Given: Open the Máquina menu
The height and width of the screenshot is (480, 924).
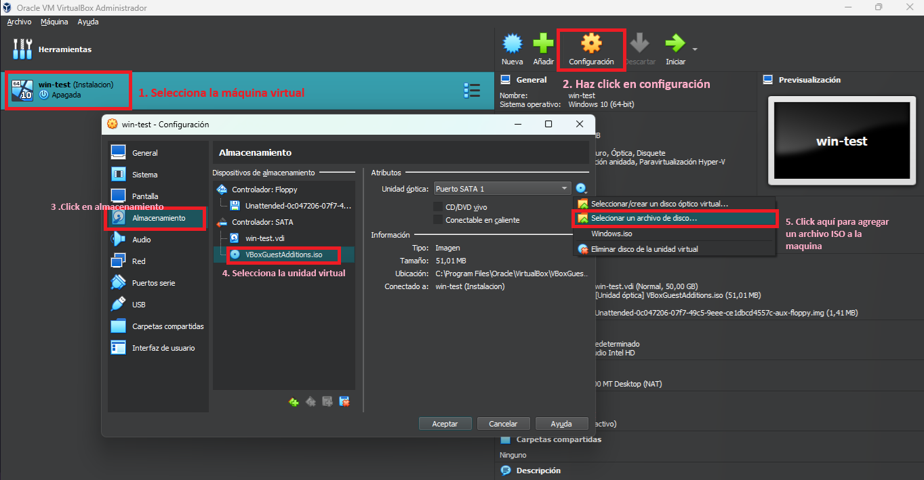Looking at the screenshot, I should click(54, 21).
